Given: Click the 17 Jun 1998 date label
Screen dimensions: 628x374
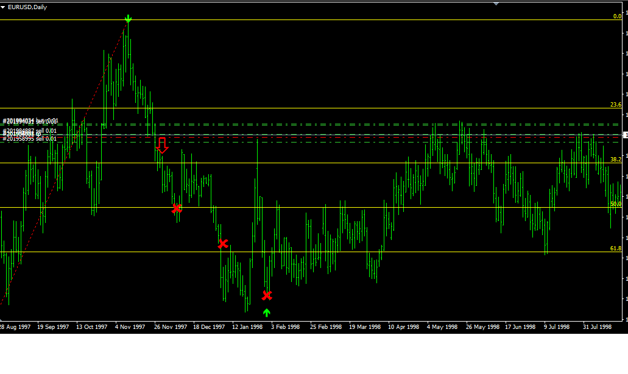Looking at the screenshot, I should pos(520,326).
